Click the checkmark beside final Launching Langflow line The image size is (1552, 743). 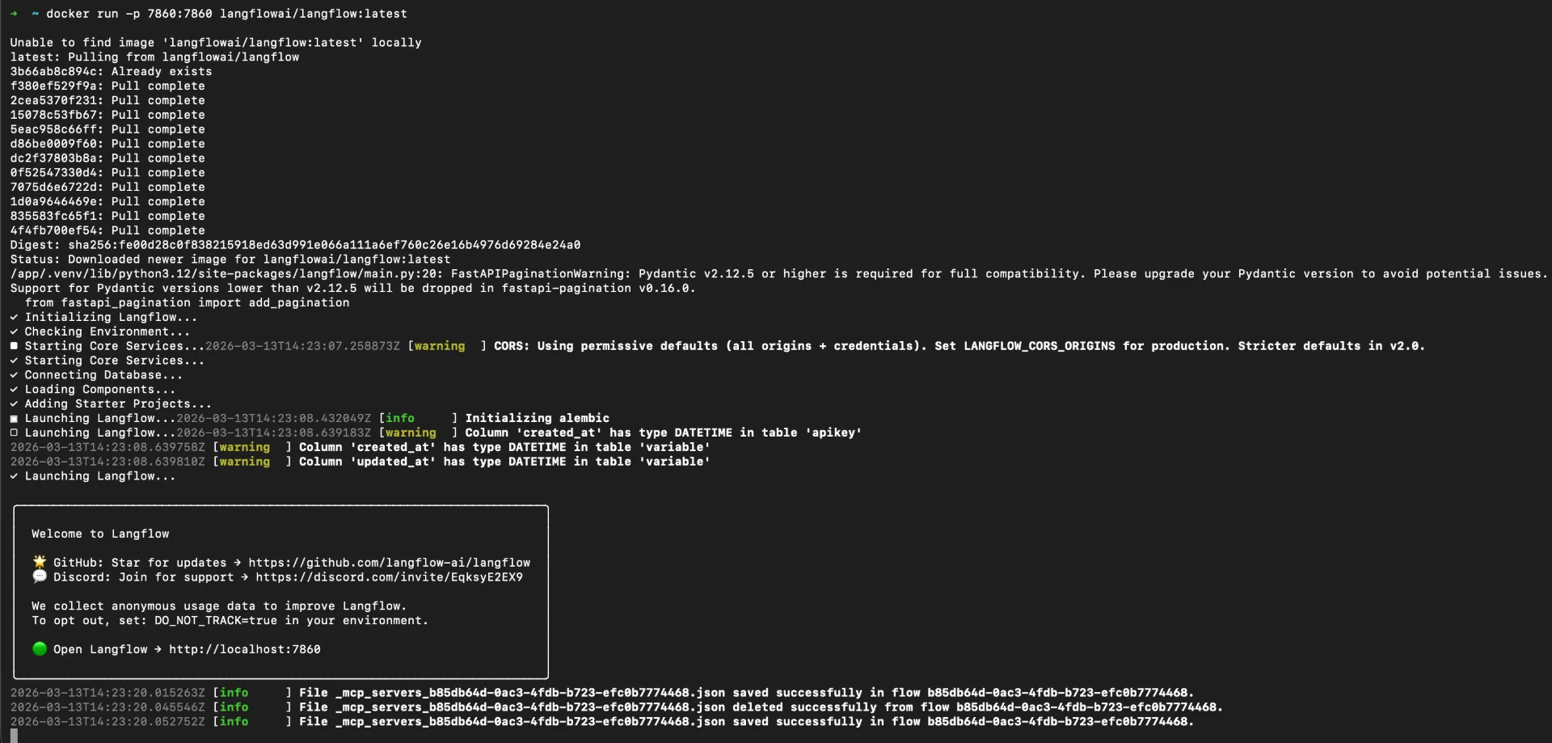[13, 476]
